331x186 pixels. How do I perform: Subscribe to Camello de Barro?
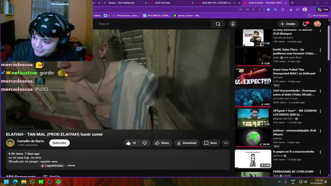59,143
